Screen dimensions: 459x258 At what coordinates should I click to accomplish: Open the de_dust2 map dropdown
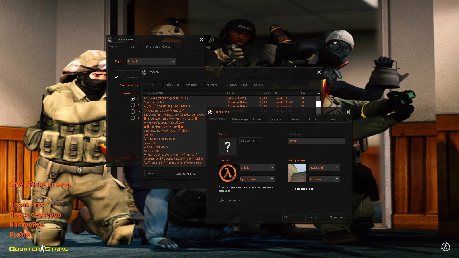pos(151,62)
